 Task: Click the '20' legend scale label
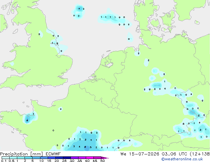pyautogui.click(x=57, y=161)
